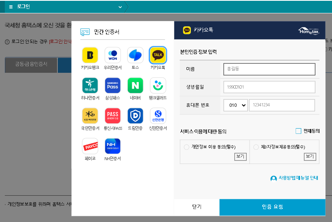The image size is (332, 222).
Task: Select 제3자정보제공 동의(필수) radio button
Action: click(256, 147)
